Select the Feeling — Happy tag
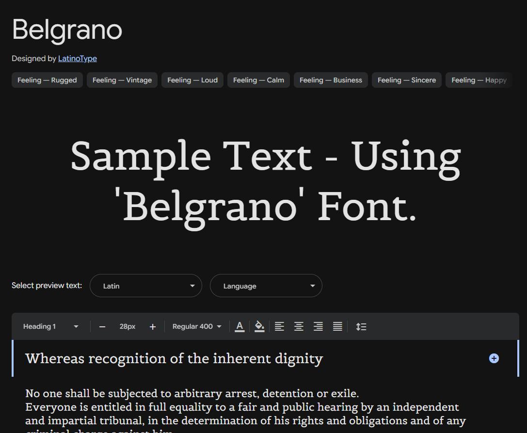This screenshot has height=433, width=527. click(479, 80)
